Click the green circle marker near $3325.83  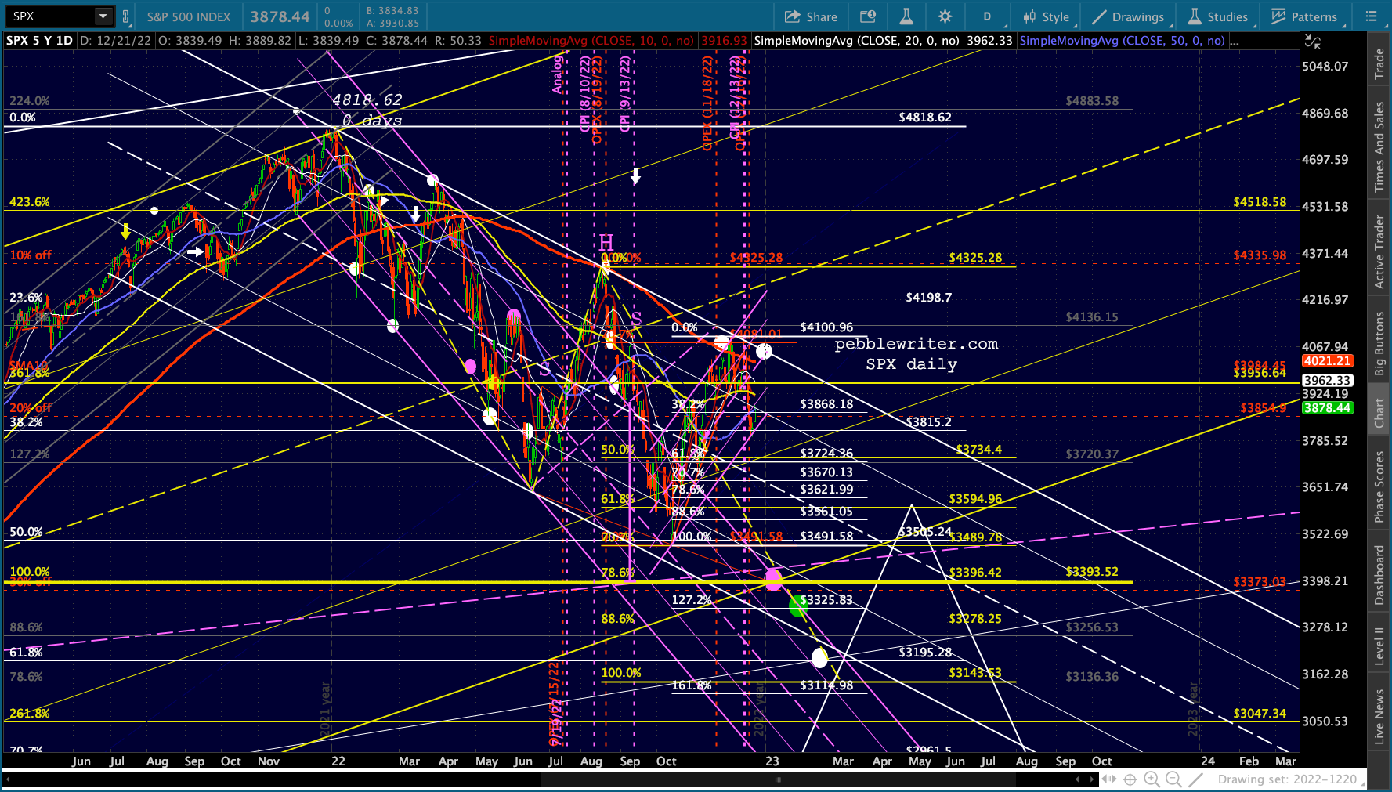[x=798, y=605]
